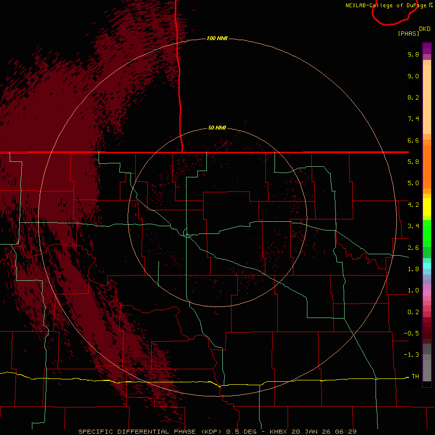
Task: Click the 8.2 legend value
Action: click(x=413, y=97)
